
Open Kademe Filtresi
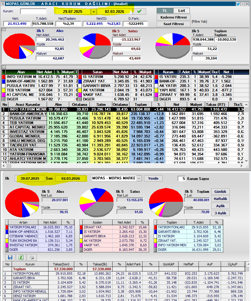(x=173, y=17)
